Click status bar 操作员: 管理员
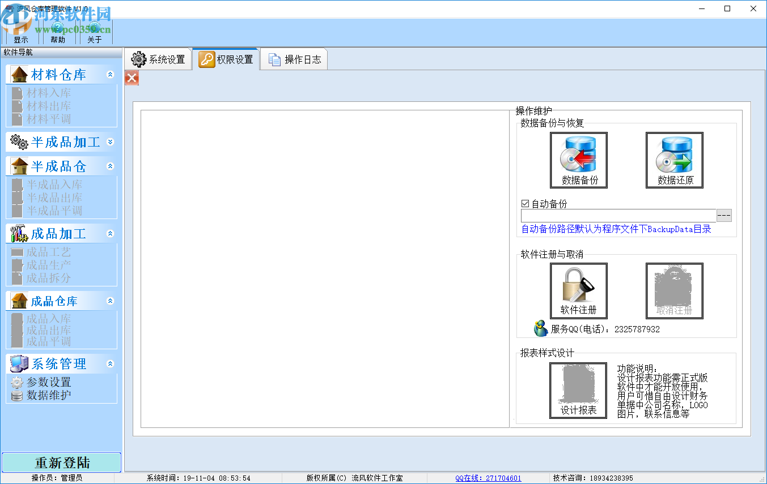Screen dimensions: 767x484 (57, 478)
